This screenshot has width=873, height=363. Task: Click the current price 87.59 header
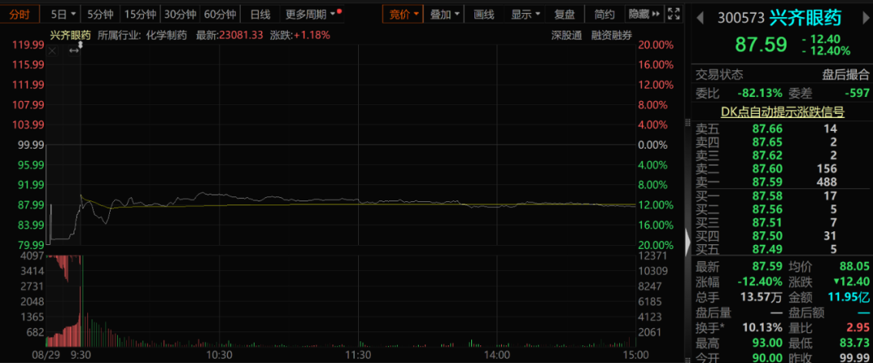pyautogui.click(x=761, y=44)
